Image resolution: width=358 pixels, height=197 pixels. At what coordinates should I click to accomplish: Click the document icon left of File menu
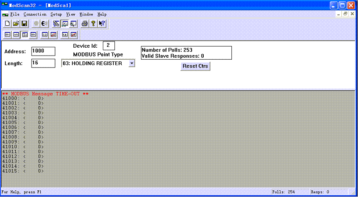click(x=5, y=15)
